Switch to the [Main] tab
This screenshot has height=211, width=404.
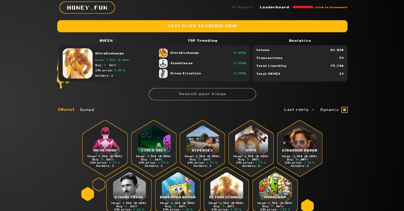[x=66, y=109]
